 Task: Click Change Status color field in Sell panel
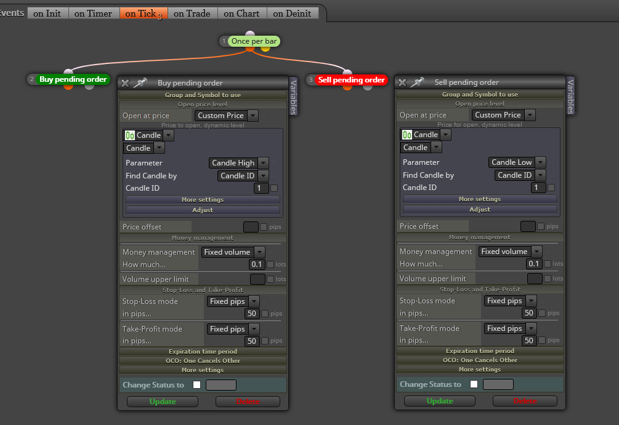point(498,384)
